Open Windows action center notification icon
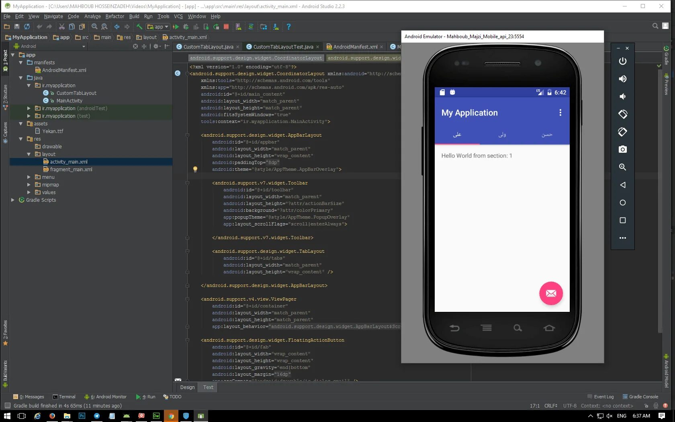The image size is (675, 422). tap(662, 416)
